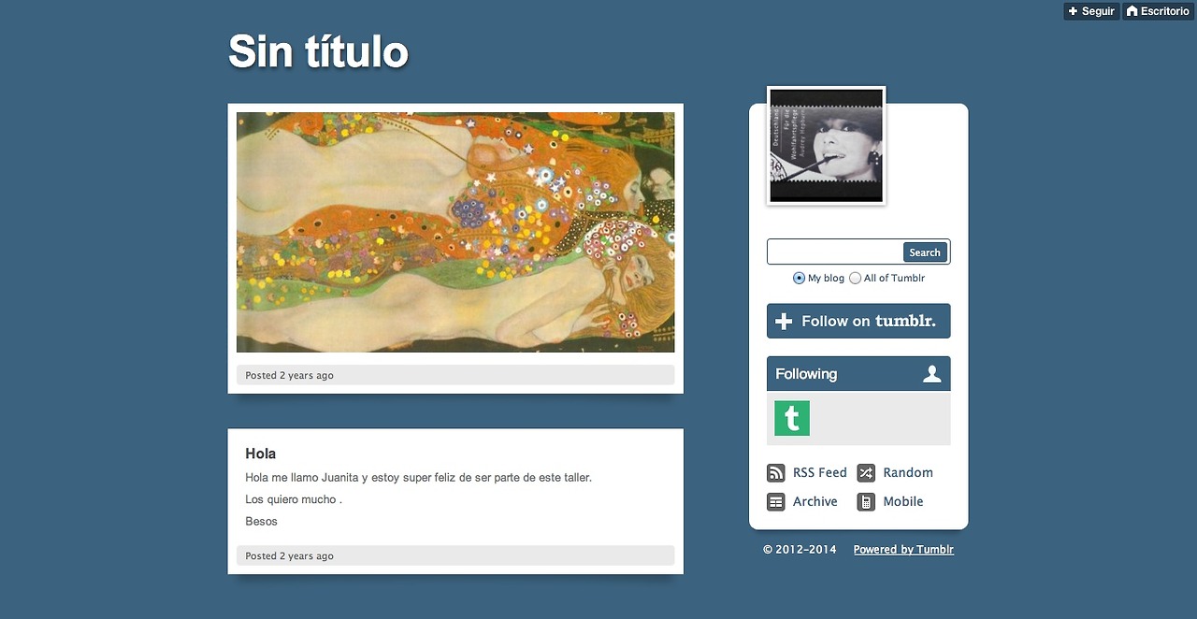Click the Seguir button at top
This screenshot has width=1197, height=619.
[1090, 11]
